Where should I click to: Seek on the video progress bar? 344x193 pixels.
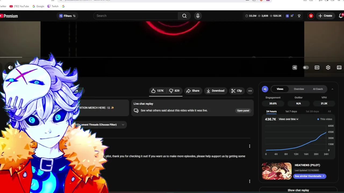pyautogui.click(x=152, y=57)
